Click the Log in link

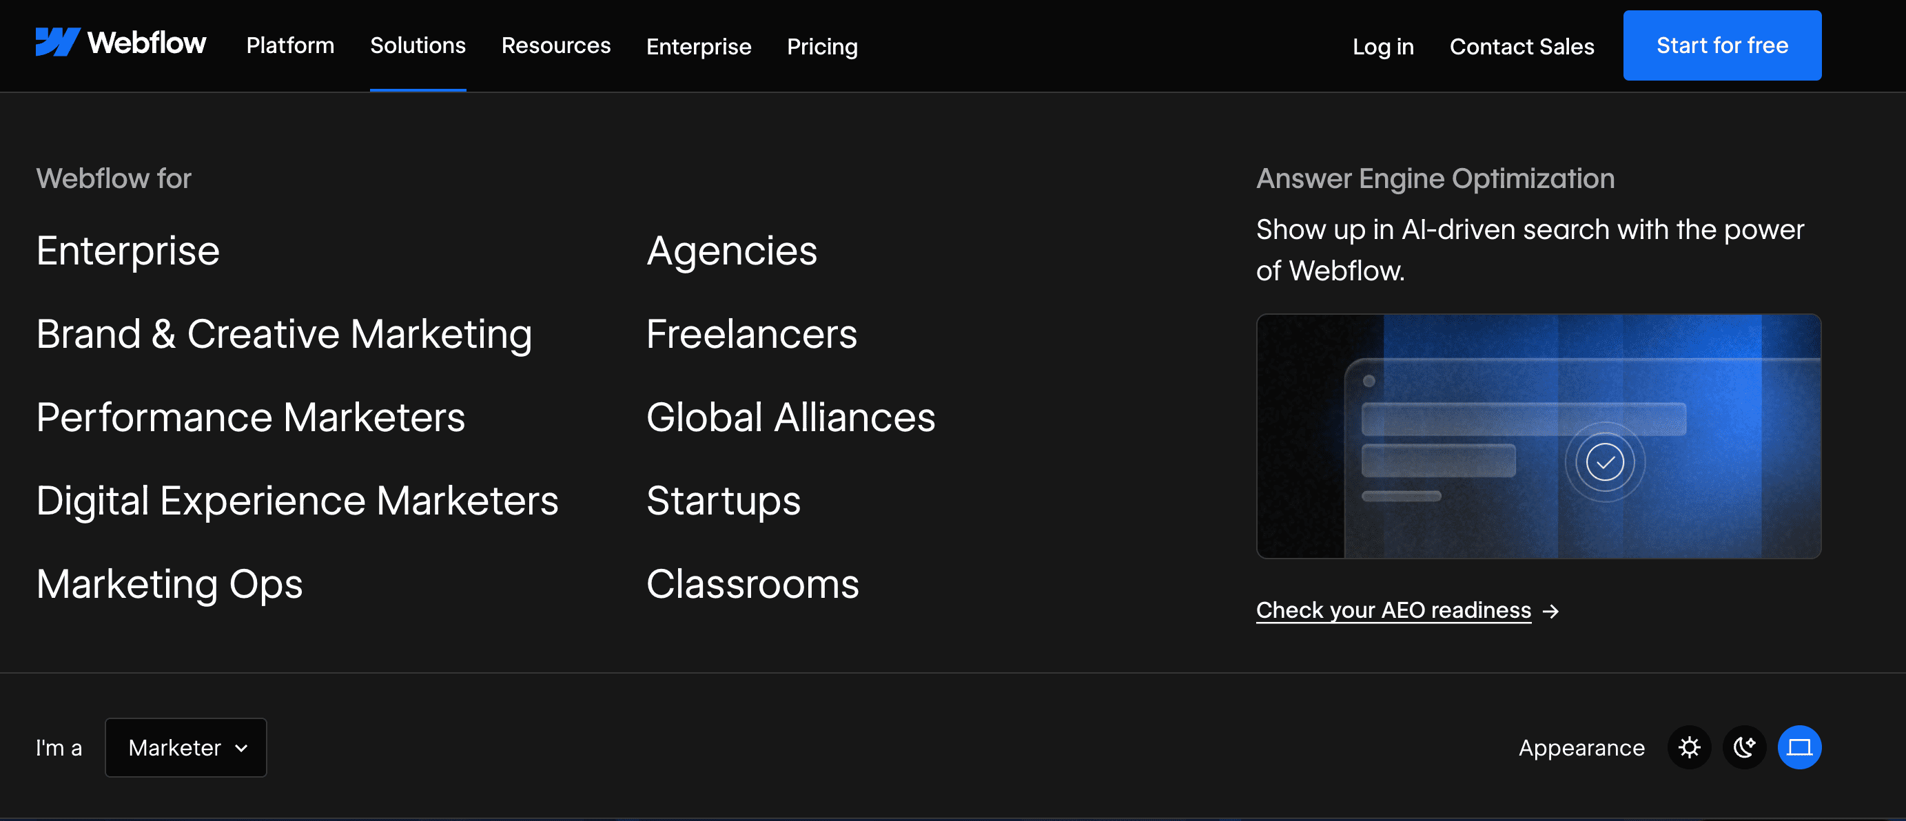(1383, 46)
